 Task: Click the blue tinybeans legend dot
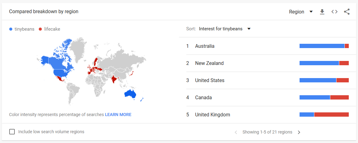coord(11,29)
